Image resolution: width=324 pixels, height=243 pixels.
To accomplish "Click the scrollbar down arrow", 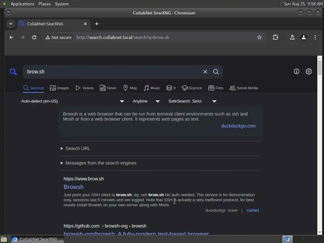I will (x=320, y=232).
